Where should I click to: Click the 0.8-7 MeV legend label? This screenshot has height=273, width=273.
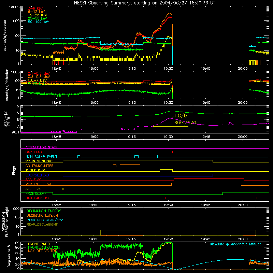37,80
